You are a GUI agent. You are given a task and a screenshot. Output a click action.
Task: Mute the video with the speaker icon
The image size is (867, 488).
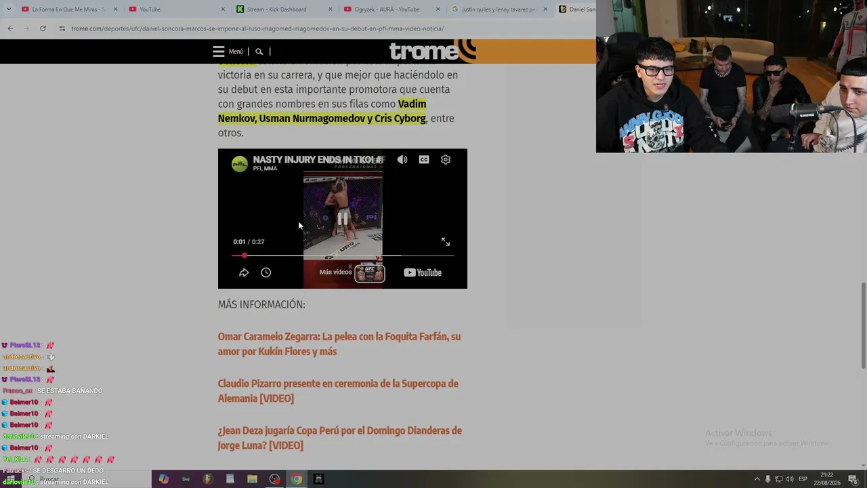click(x=402, y=160)
